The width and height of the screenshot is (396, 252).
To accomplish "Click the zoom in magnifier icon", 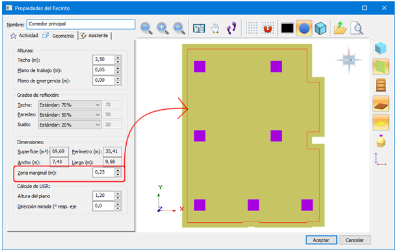I will (x=163, y=28).
